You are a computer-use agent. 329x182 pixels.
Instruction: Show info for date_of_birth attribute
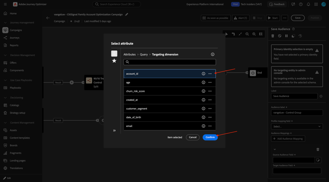click(203, 117)
